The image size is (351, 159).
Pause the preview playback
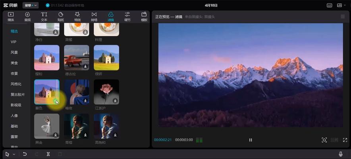click(251, 140)
